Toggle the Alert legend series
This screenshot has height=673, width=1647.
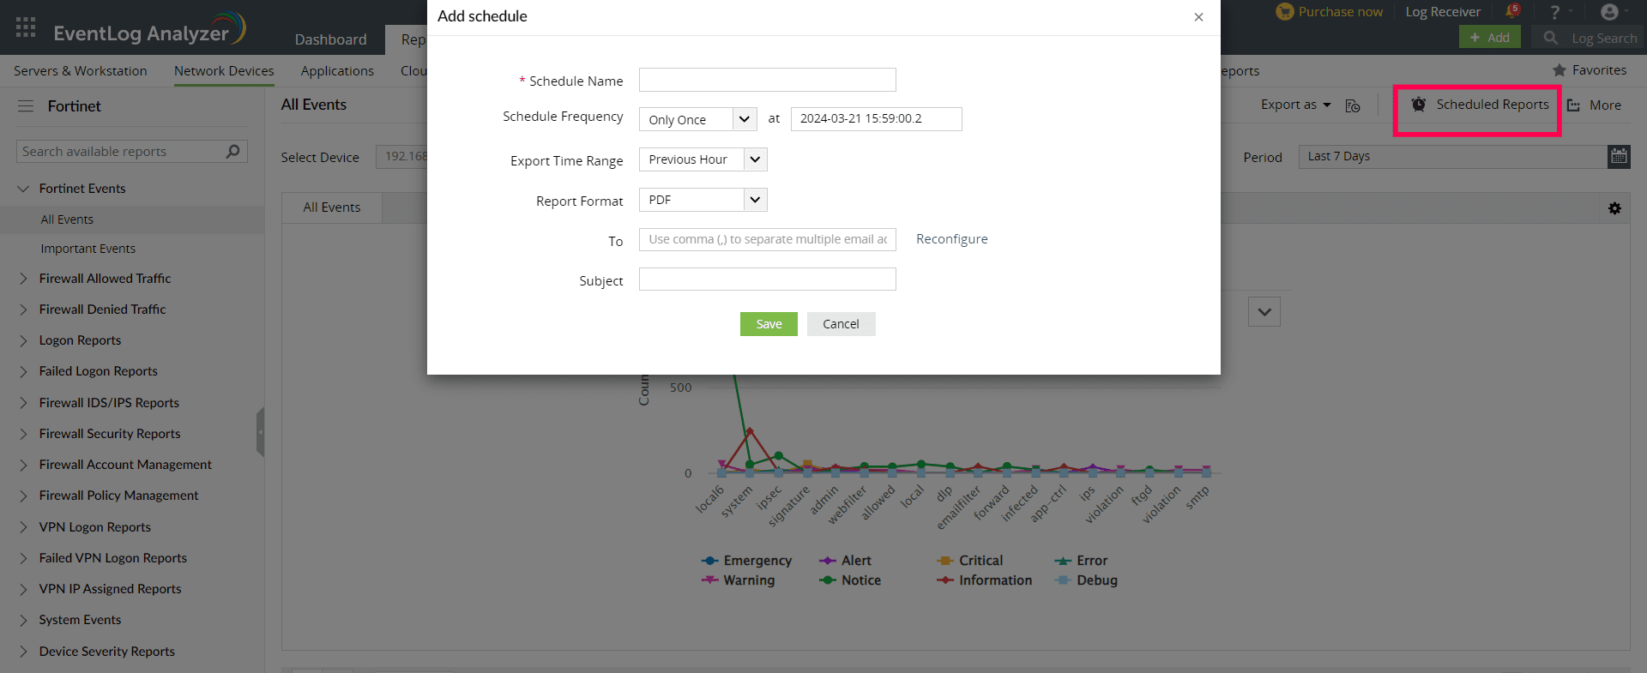pyautogui.click(x=845, y=561)
